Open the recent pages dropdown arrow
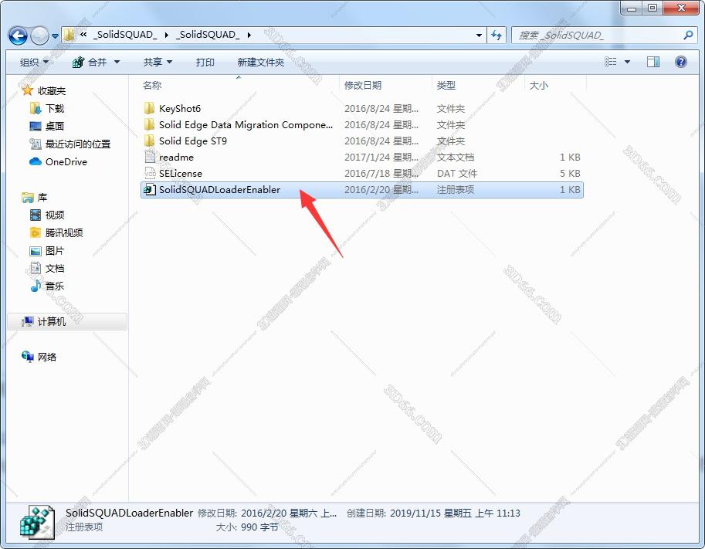The image size is (705, 549). (x=55, y=36)
